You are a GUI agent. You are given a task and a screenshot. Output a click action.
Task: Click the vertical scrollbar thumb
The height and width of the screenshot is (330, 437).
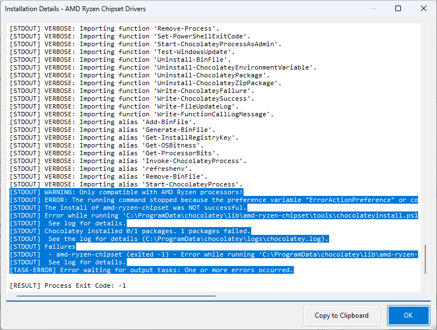pos(425,259)
